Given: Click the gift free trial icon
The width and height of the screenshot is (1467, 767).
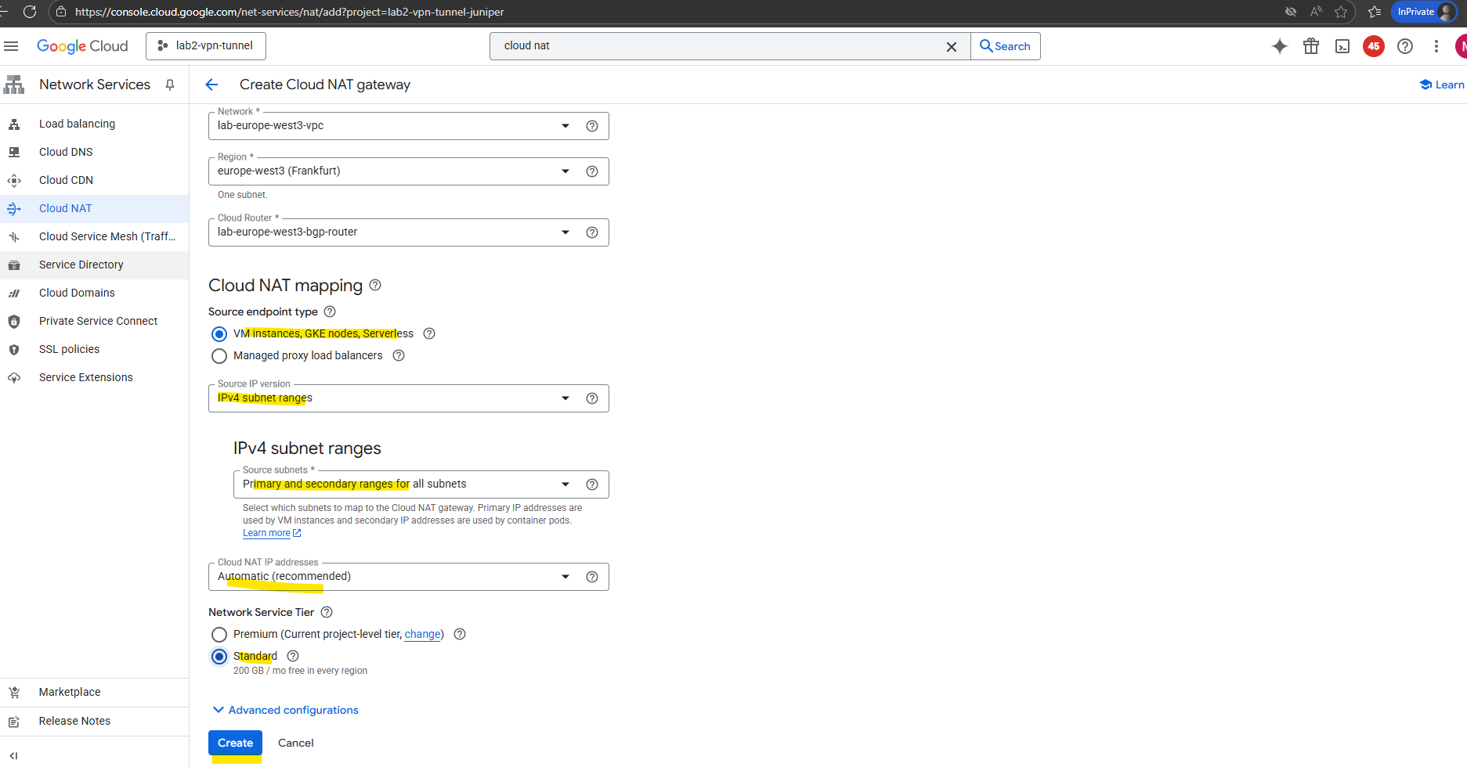Looking at the screenshot, I should (1310, 46).
